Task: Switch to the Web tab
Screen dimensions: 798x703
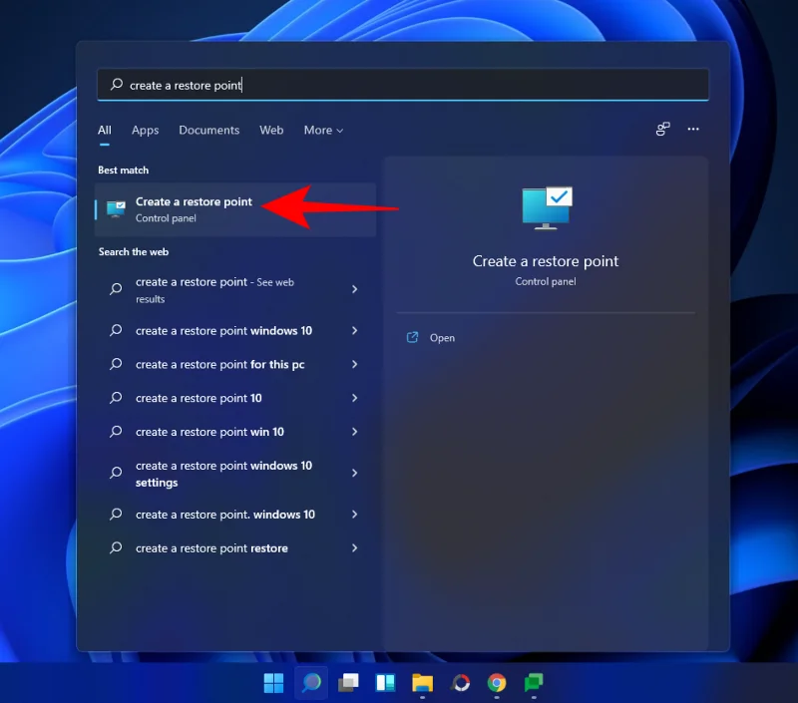Action: [x=271, y=130]
